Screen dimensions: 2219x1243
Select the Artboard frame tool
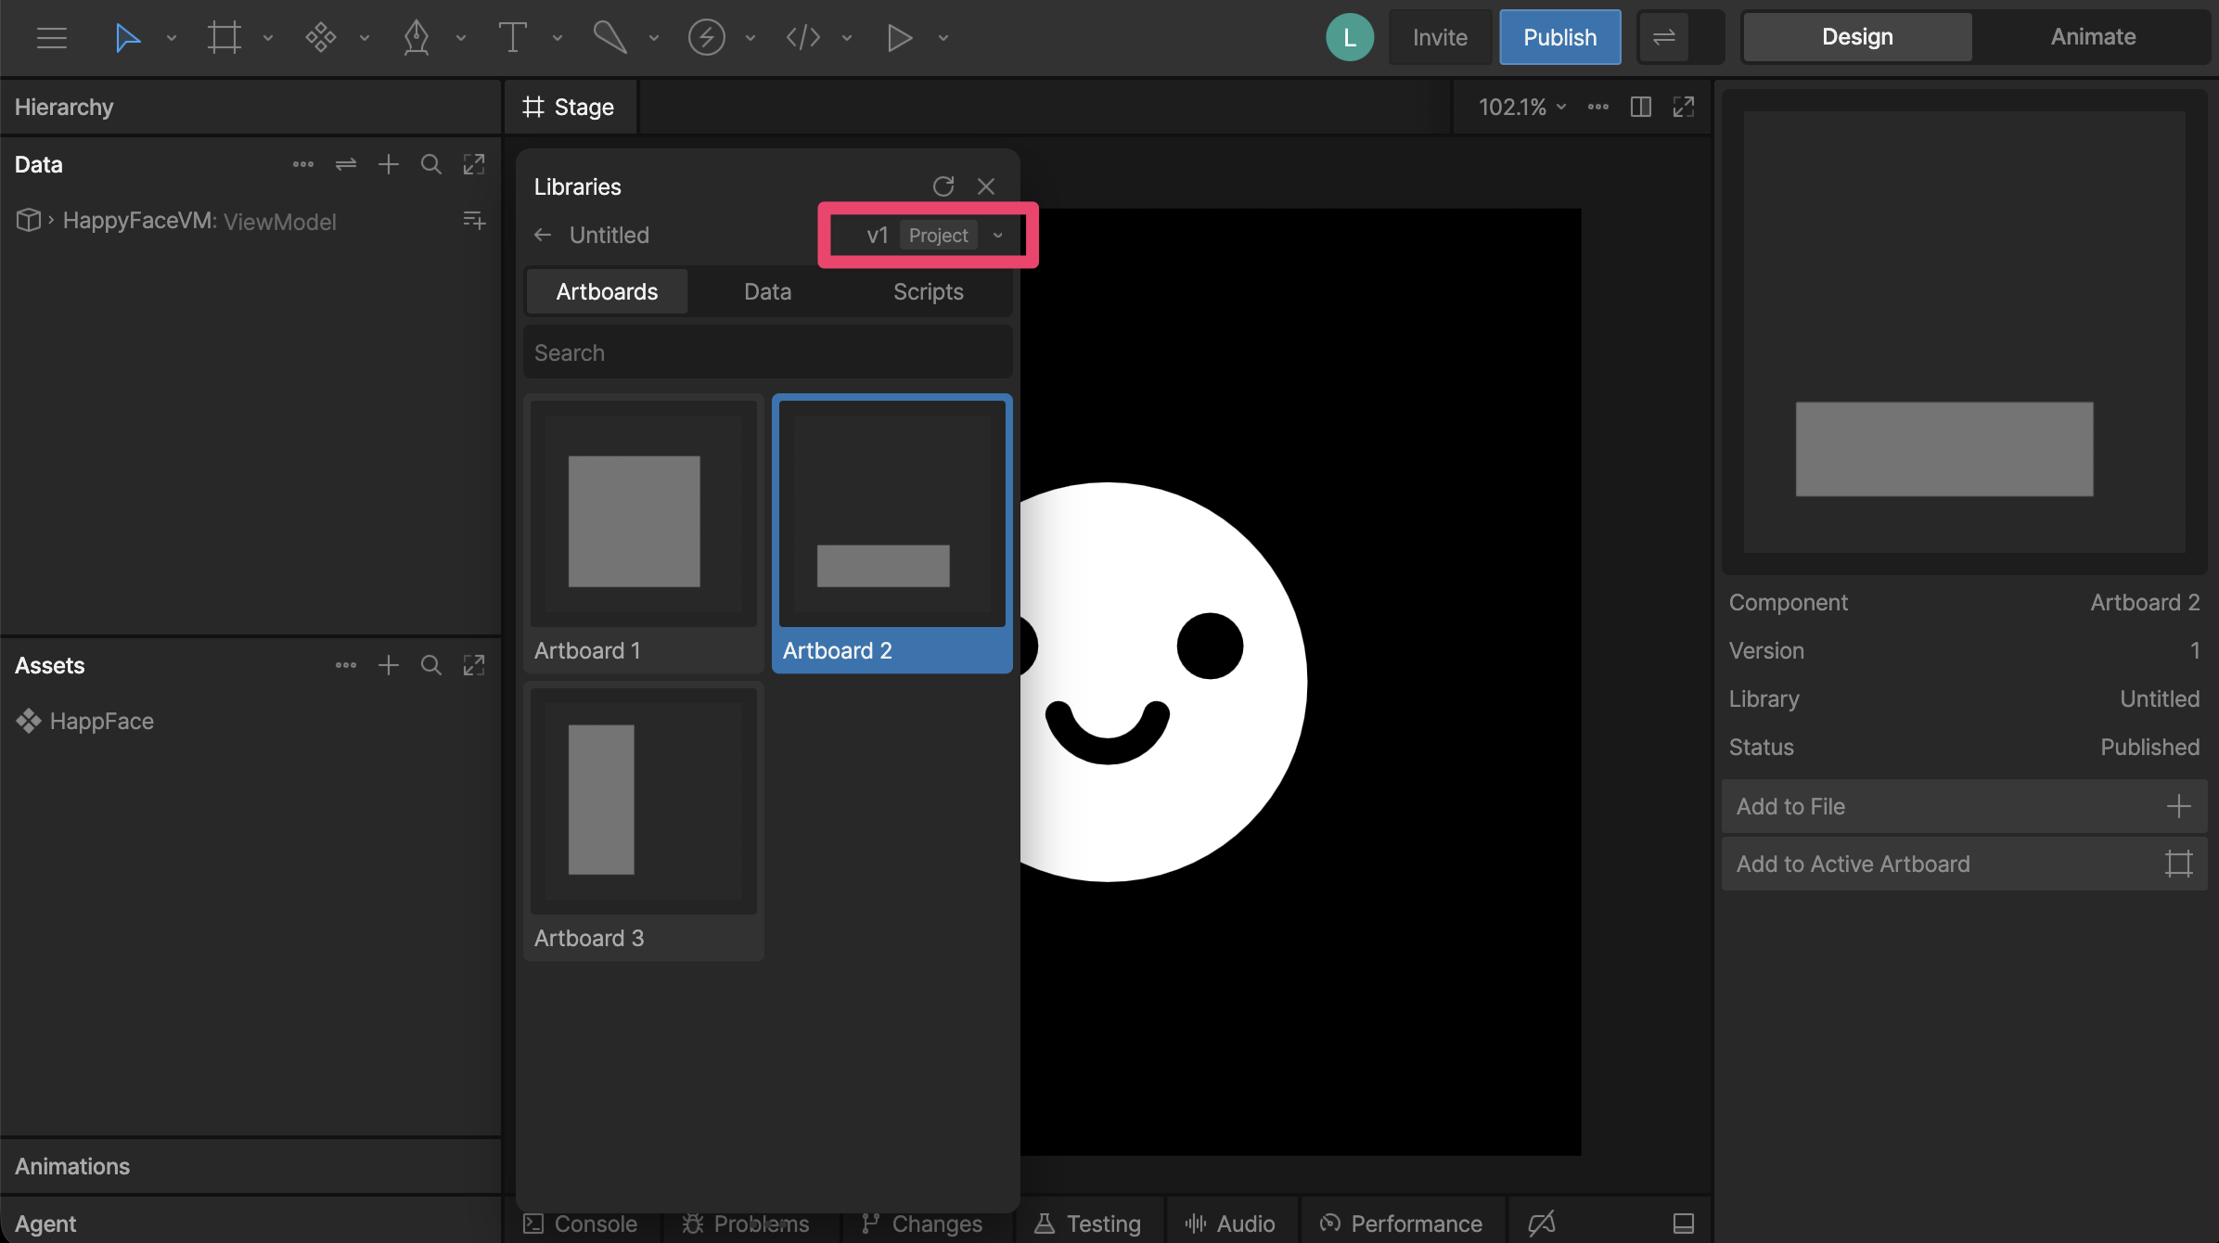(224, 38)
